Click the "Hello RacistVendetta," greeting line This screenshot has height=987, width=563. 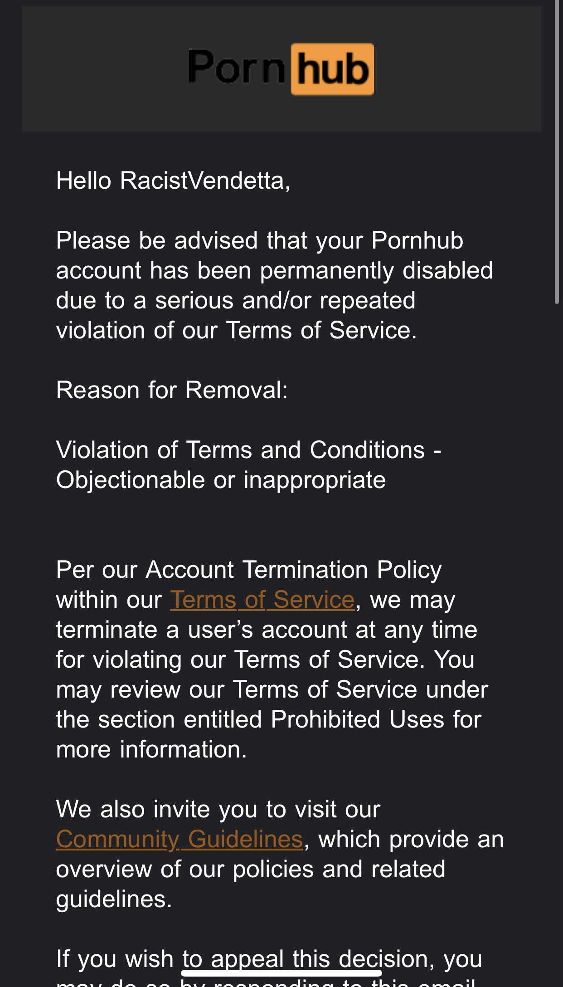tap(173, 181)
